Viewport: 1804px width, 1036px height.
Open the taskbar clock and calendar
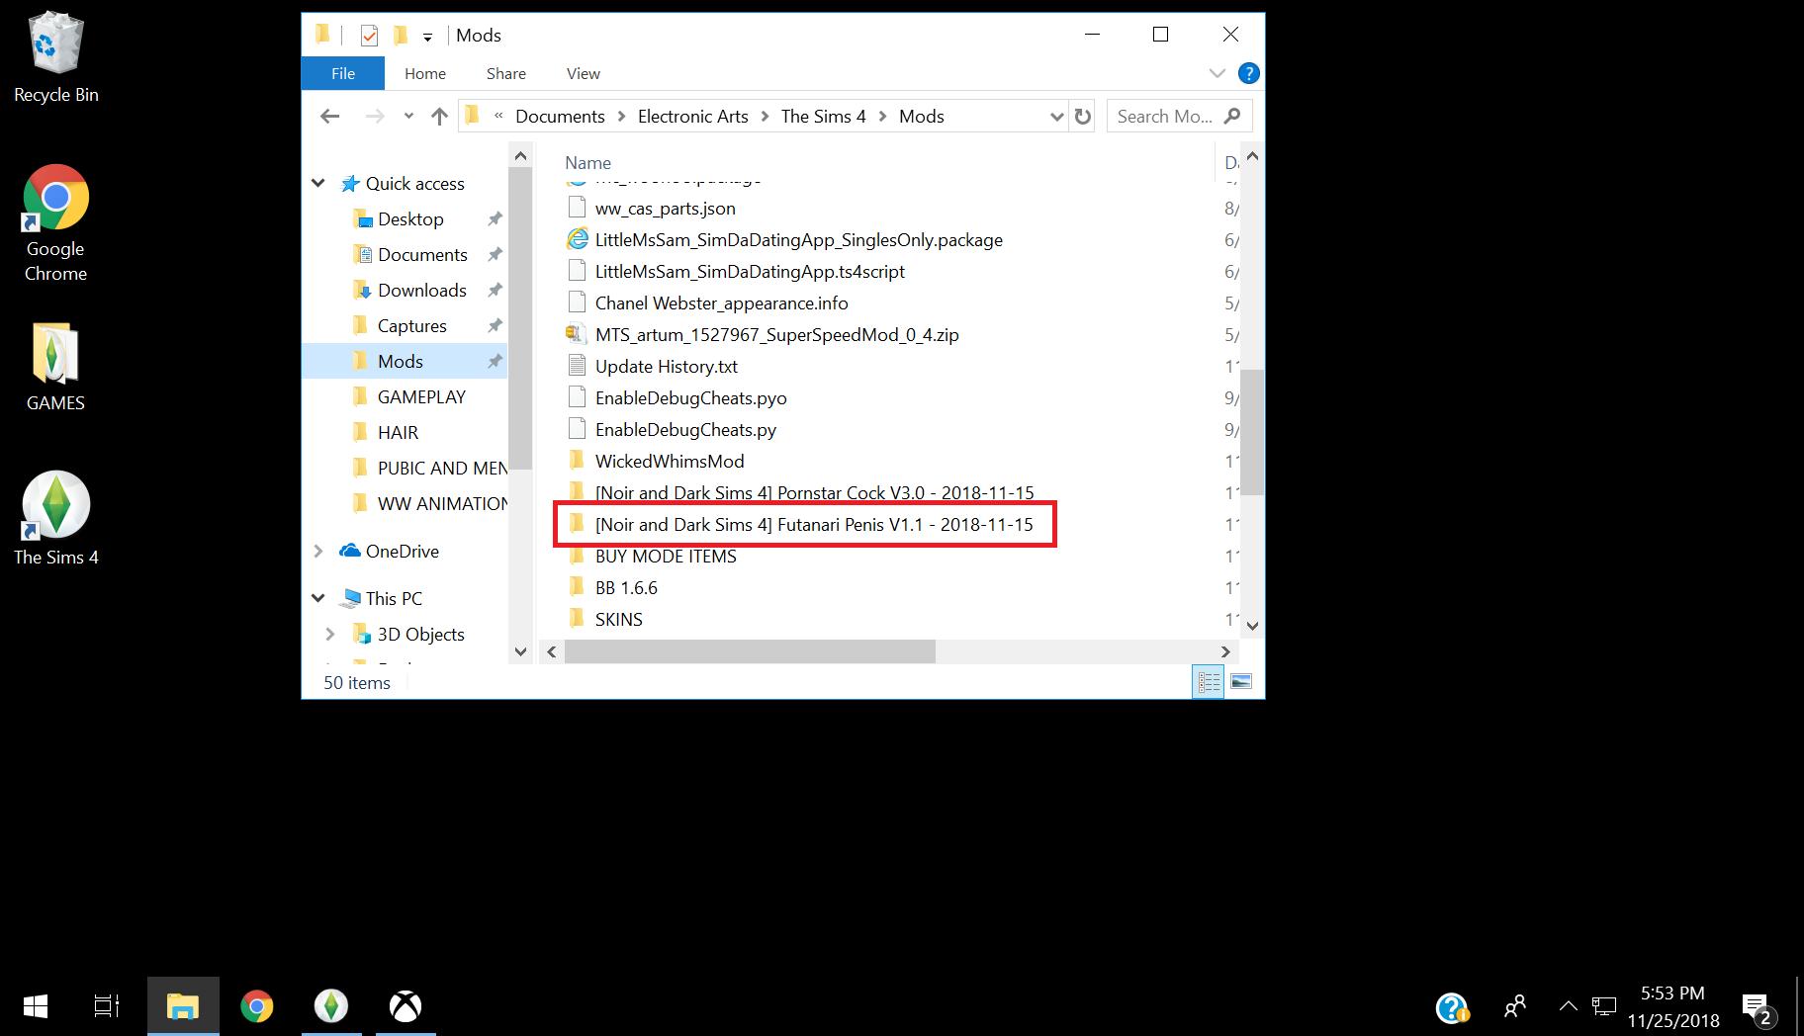1673,1006
